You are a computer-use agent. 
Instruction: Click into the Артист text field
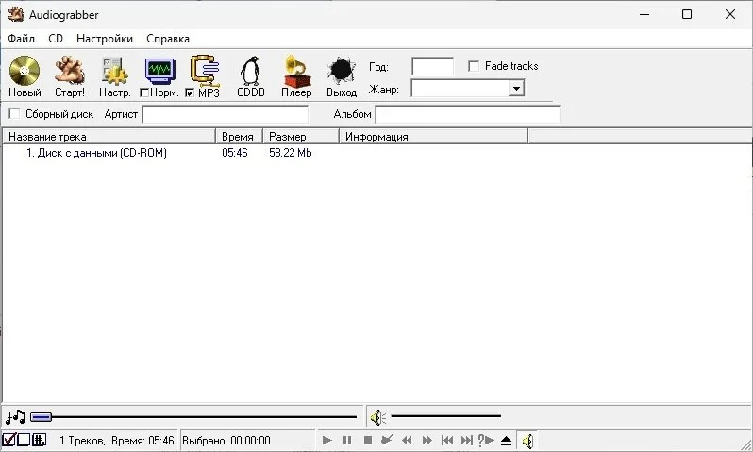226,114
